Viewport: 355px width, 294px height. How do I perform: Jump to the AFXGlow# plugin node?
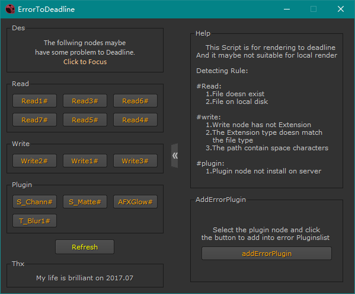135,202
